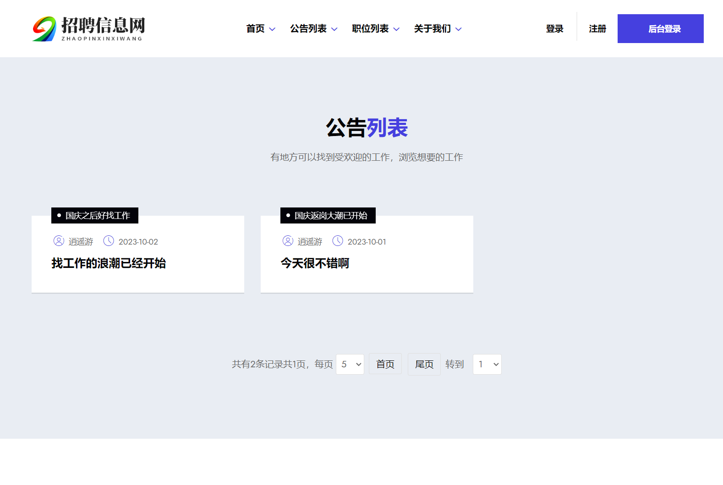
Task: Open the 关于我们 navigation menu
Action: coord(432,29)
